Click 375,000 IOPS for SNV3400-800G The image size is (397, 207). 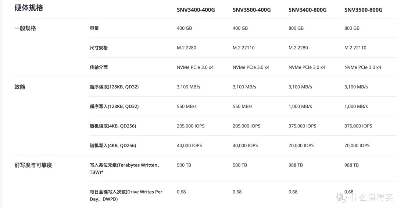[x=302, y=126]
